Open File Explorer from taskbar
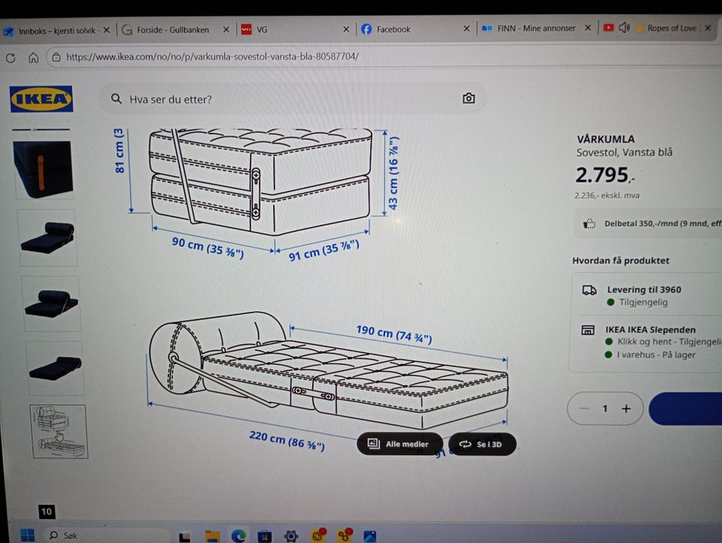 click(x=212, y=536)
